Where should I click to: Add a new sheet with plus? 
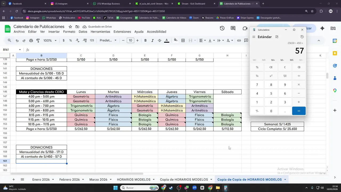14,179
